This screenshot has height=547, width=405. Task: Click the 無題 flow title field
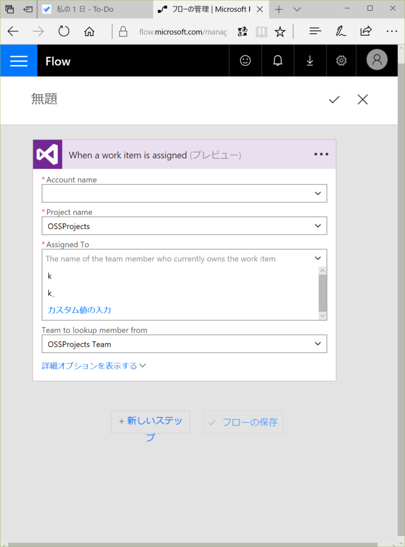(x=44, y=99)
